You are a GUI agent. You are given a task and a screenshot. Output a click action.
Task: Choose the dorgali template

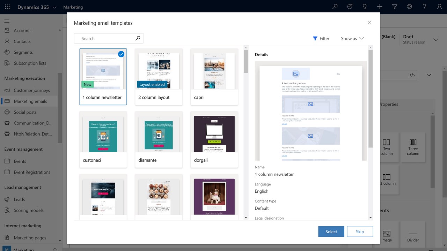pos(214,139)
